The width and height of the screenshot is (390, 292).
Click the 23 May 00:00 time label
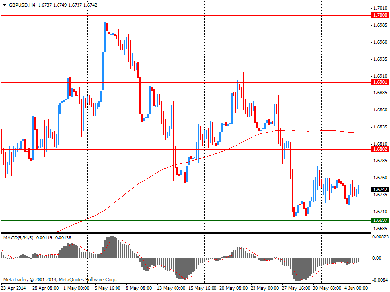[265, 288]
